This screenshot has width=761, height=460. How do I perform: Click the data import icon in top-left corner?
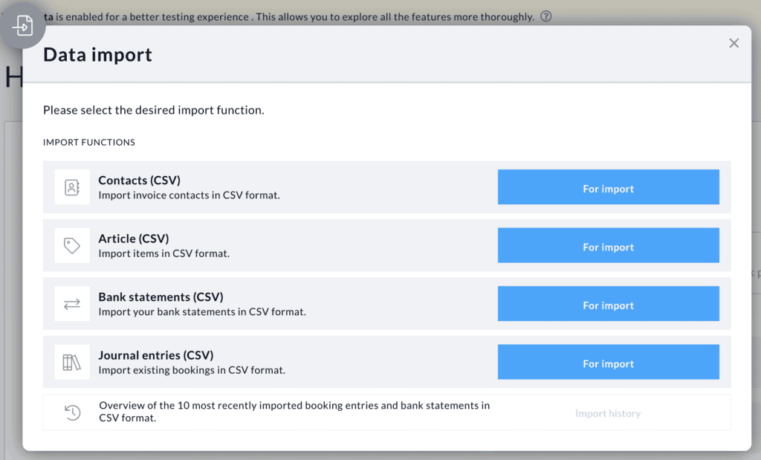[x=23, y=26]
